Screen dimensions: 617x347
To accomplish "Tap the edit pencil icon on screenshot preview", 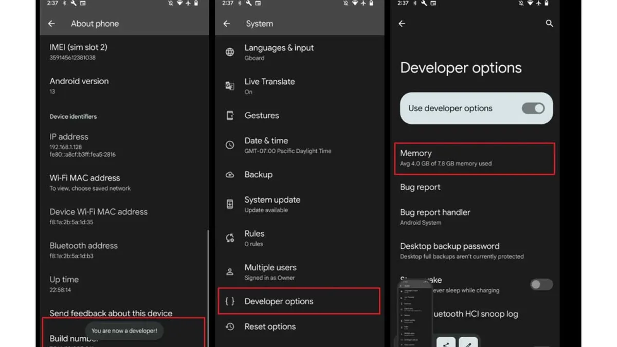I will click(468, 343).
